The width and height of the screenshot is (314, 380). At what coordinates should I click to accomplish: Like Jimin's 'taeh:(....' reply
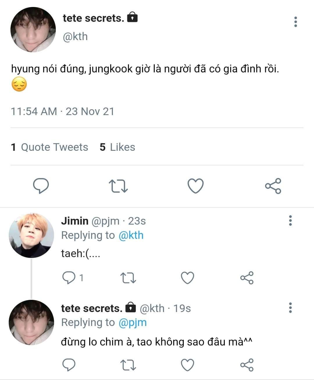(x=188, y=278)
